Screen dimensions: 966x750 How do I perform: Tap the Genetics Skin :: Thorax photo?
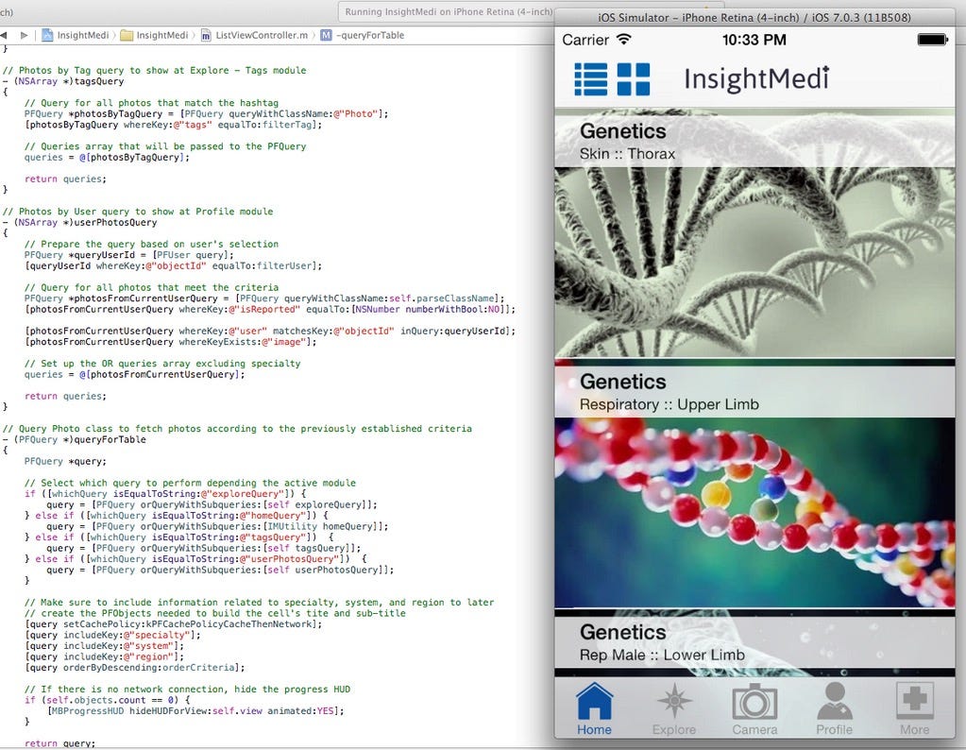(754, 262)
